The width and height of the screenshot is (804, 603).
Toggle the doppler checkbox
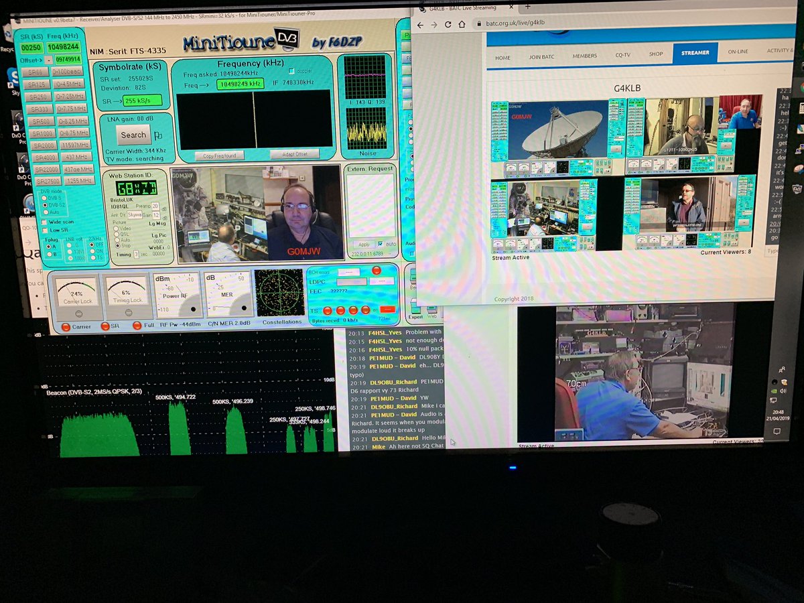(x=291, y=71)
